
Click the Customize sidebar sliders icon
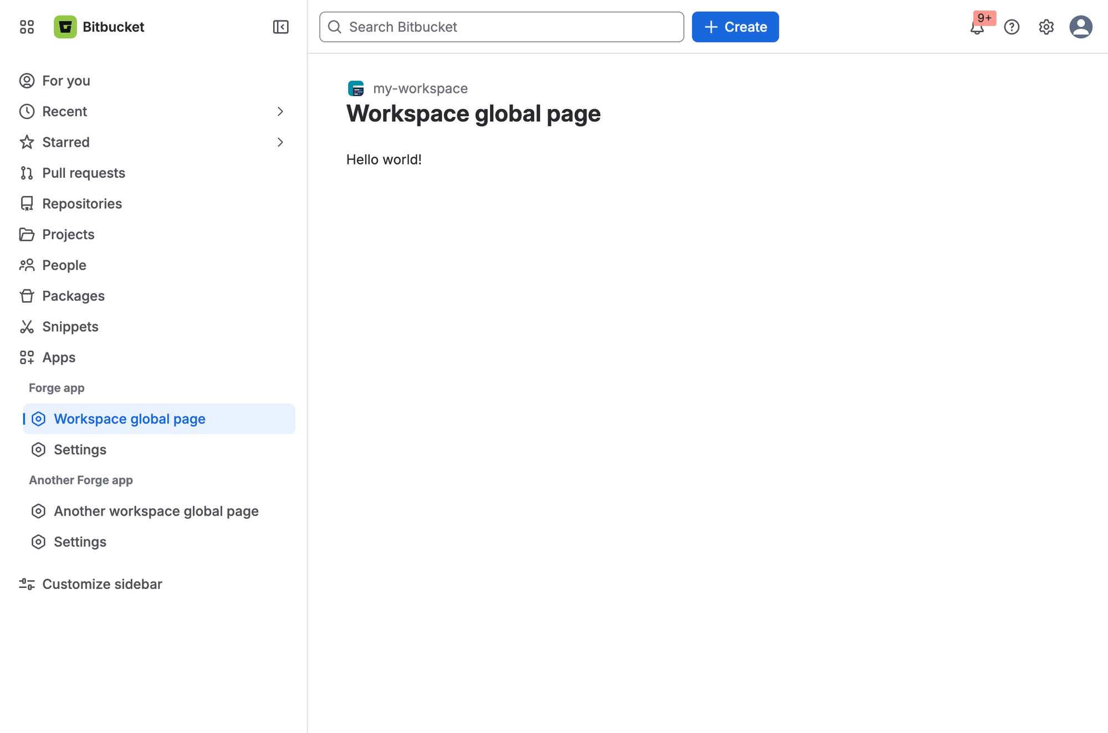pos(27,584)
